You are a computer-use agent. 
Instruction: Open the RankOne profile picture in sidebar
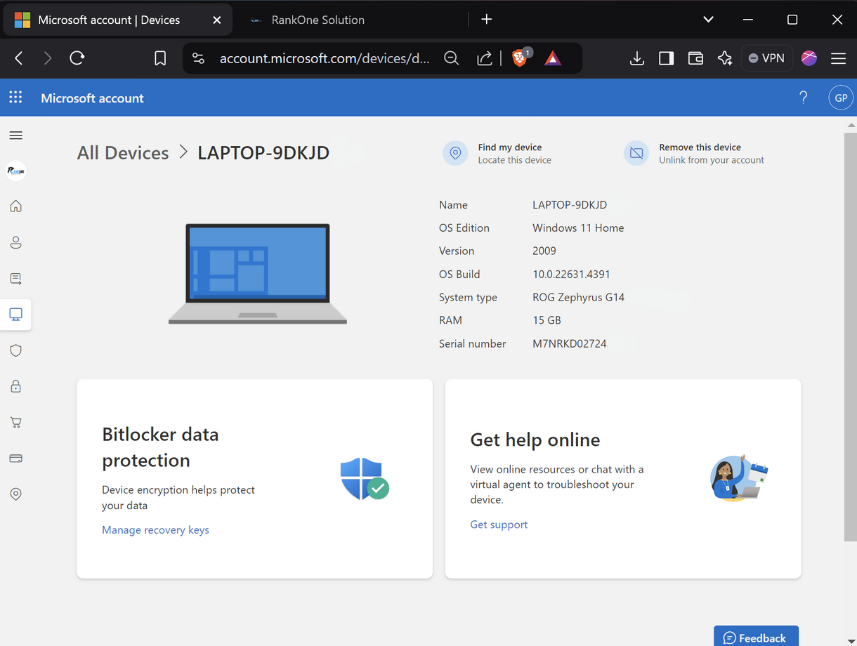coord(15,171)
